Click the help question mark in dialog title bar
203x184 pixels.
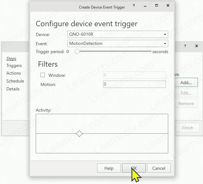pyautogui.click(x=134, y=6)
